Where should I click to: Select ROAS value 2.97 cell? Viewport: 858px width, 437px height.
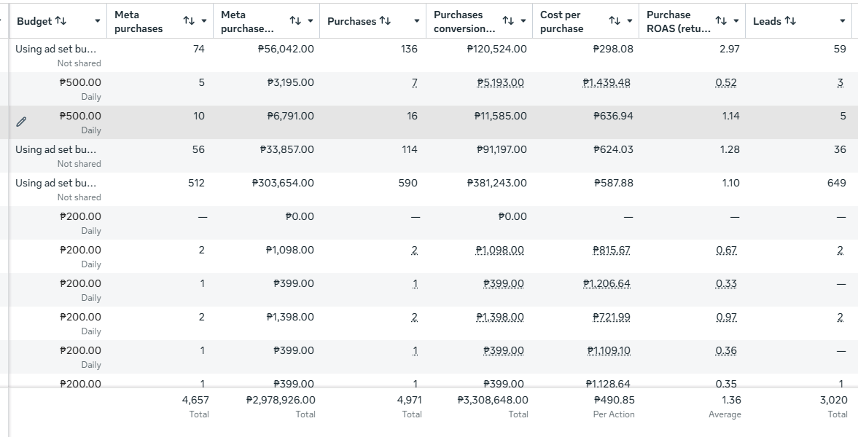pyautogui.click(x=730, y=49)
